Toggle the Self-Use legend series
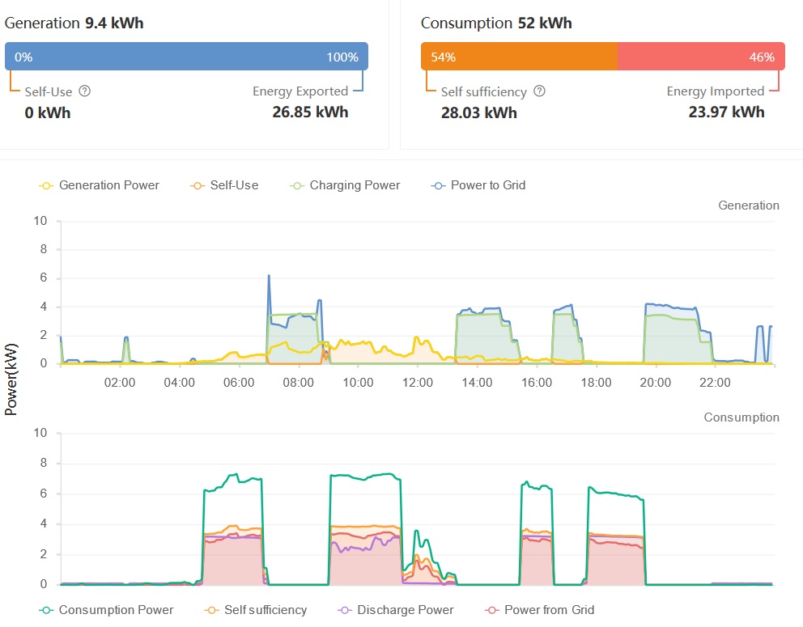The height and width of the screenshot is (627, 803). click(224, 185)
